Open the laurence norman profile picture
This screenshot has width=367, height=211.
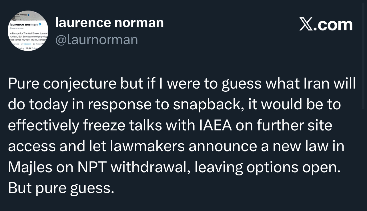28,31
